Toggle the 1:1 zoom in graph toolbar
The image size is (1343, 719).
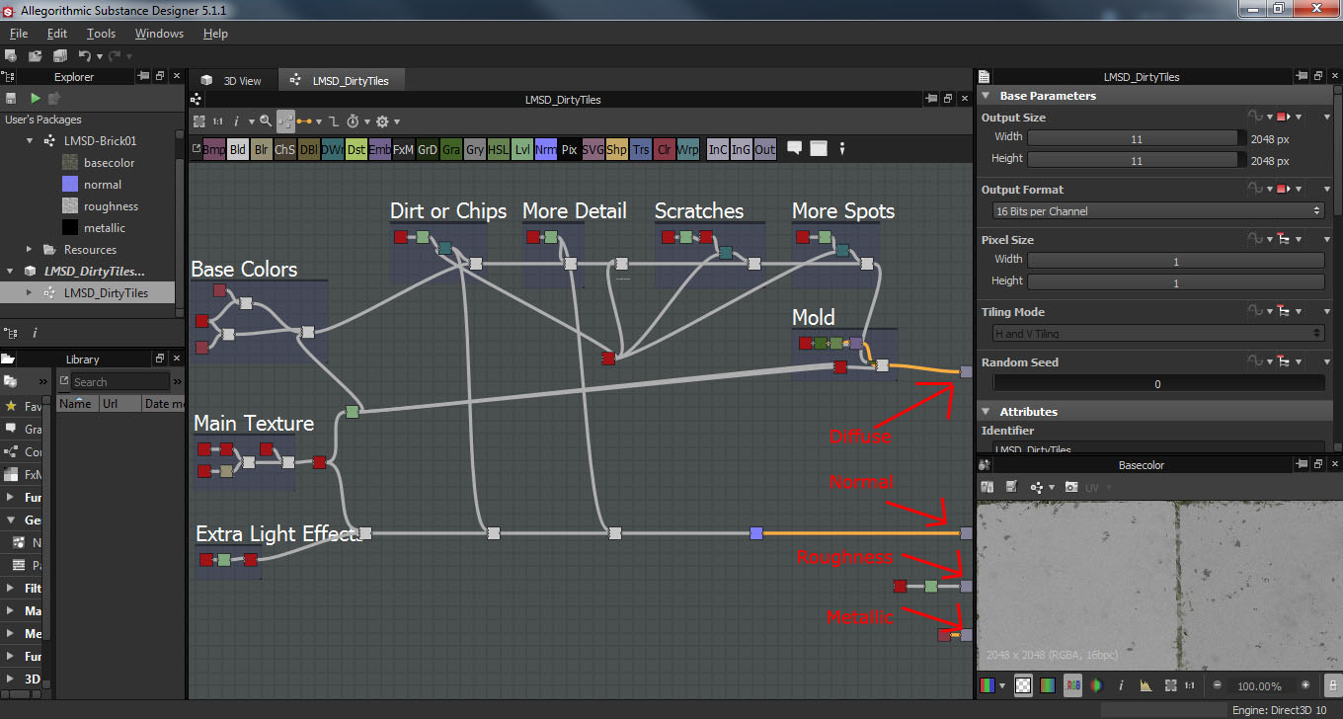[218, 121]
